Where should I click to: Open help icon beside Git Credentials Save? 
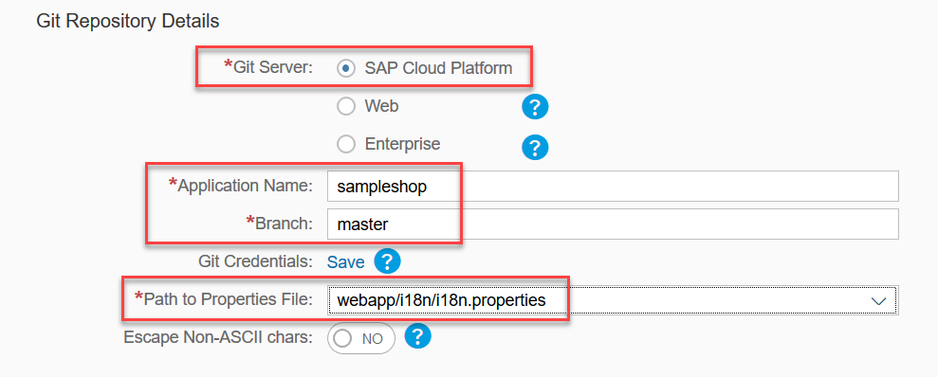(x=387, y=261)
